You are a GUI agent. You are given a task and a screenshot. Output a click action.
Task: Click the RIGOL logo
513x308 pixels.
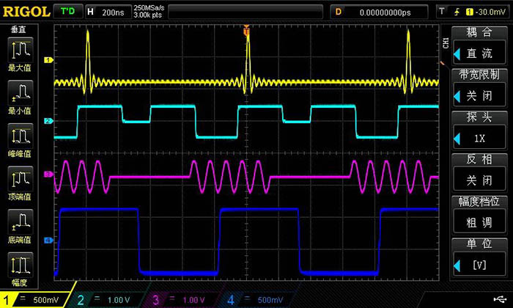(26, 11)
